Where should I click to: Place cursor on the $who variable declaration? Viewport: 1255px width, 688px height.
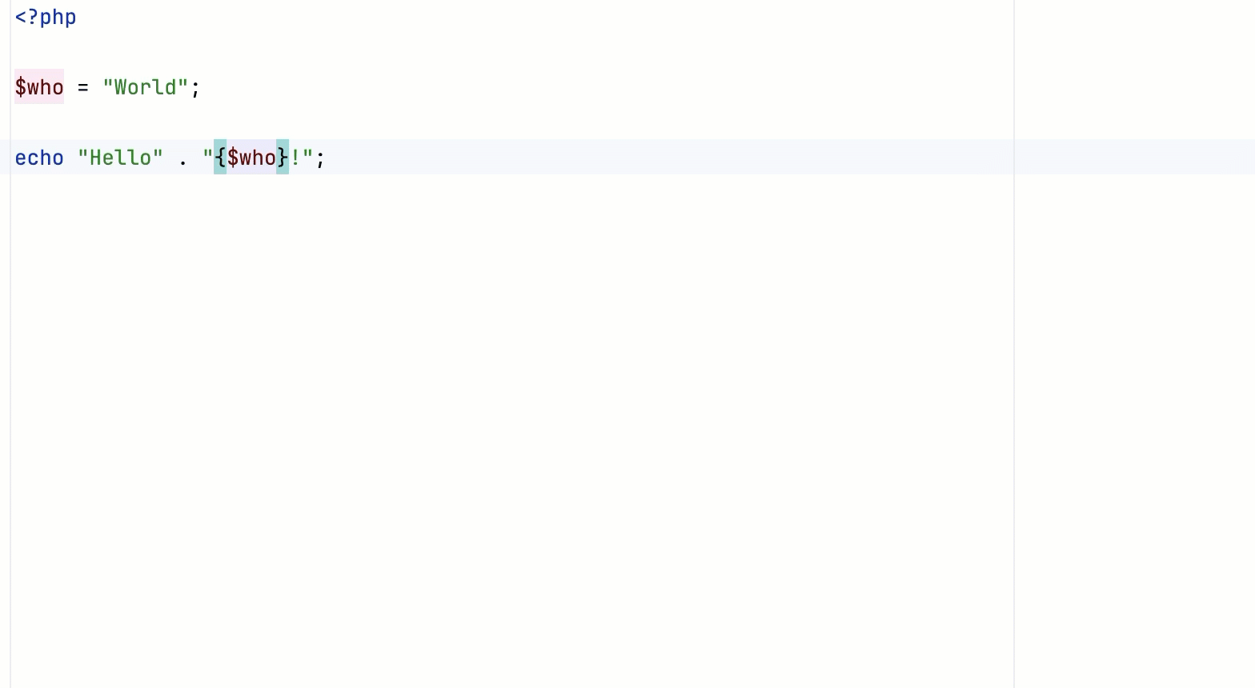tap(39, 86)
